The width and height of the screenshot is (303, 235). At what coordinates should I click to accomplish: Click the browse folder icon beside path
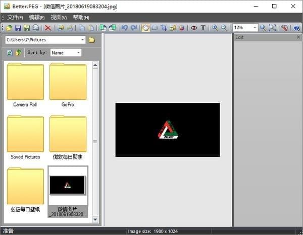point(91,40)
